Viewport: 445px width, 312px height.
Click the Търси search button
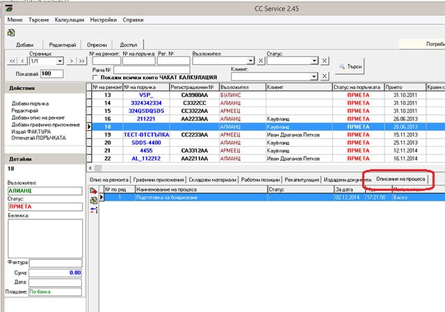(350, 66)
